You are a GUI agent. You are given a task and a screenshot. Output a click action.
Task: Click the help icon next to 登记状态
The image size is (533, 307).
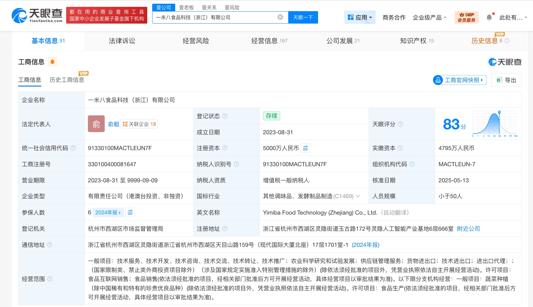point(225,116)
